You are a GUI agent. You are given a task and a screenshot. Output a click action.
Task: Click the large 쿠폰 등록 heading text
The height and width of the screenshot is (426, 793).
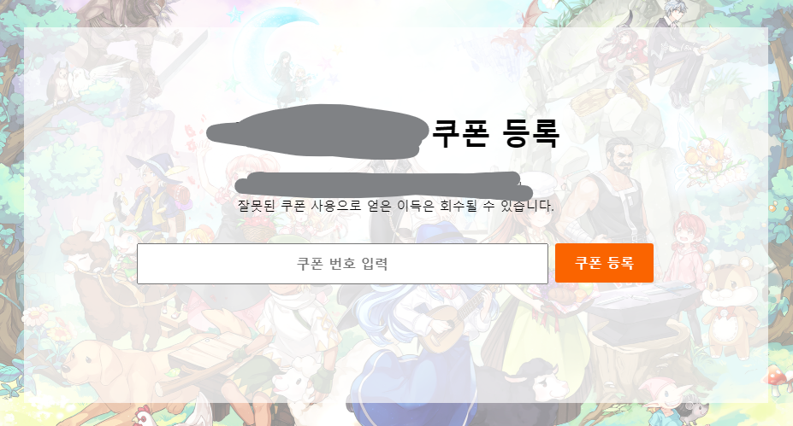[495, 133]
